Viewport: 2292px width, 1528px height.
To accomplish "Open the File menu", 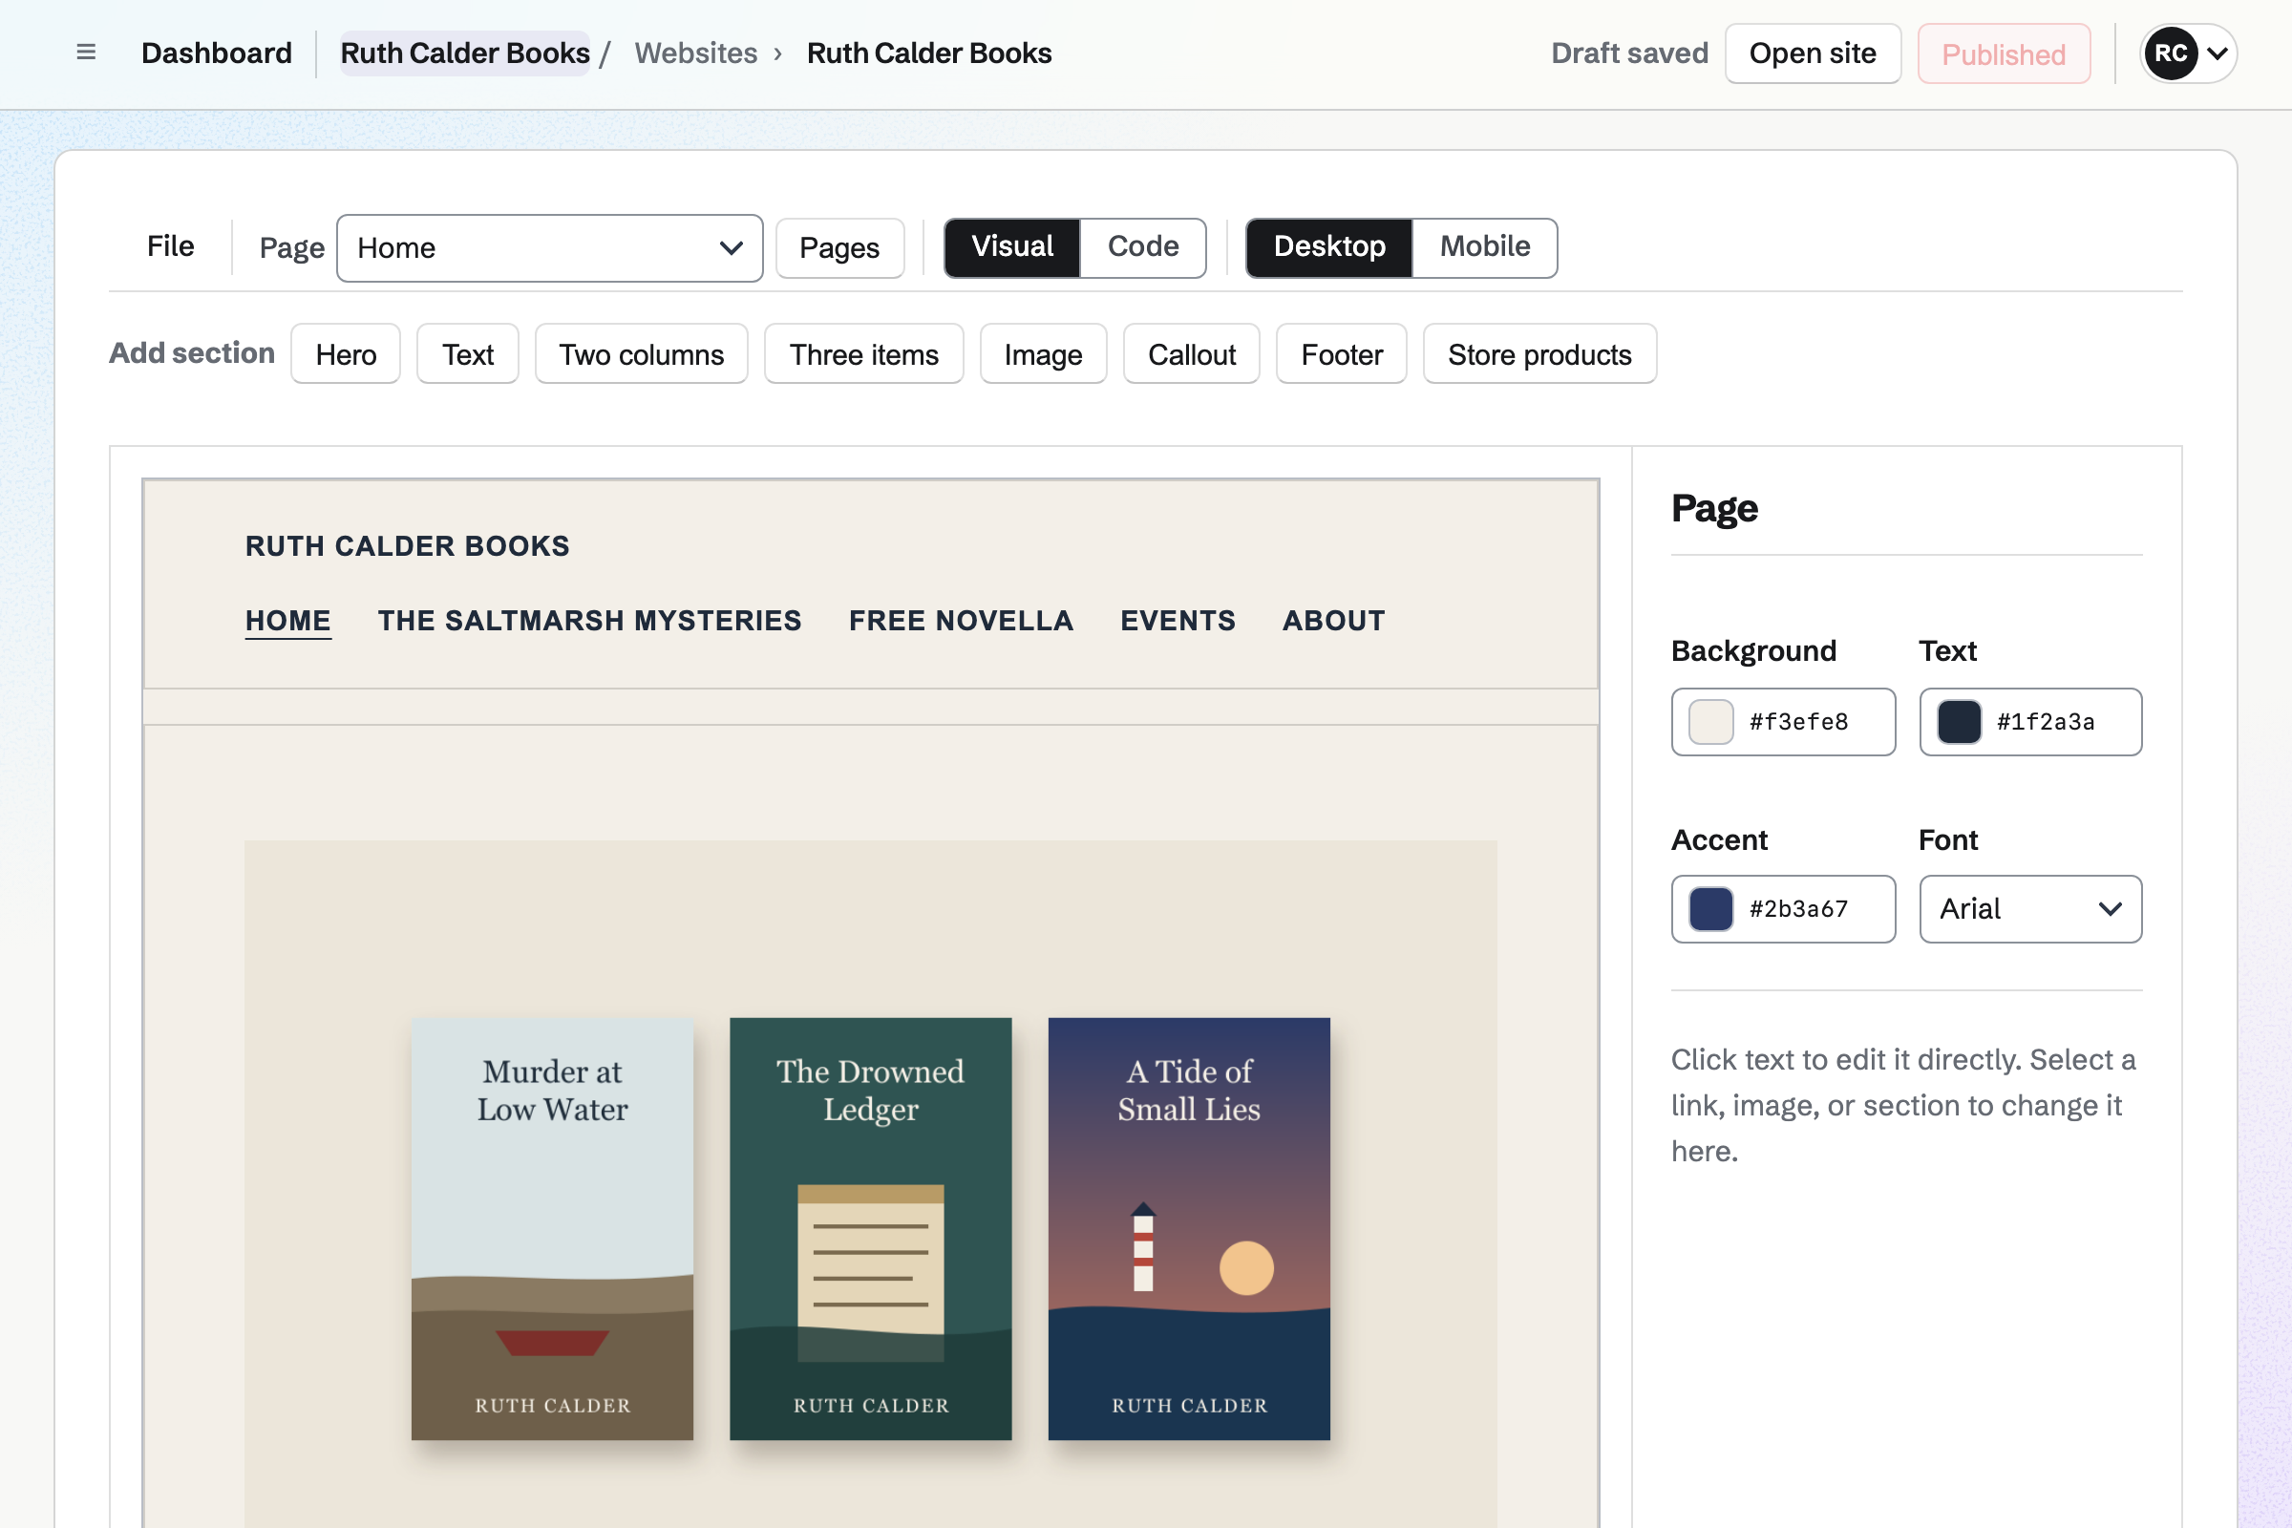I will [171, 246].
